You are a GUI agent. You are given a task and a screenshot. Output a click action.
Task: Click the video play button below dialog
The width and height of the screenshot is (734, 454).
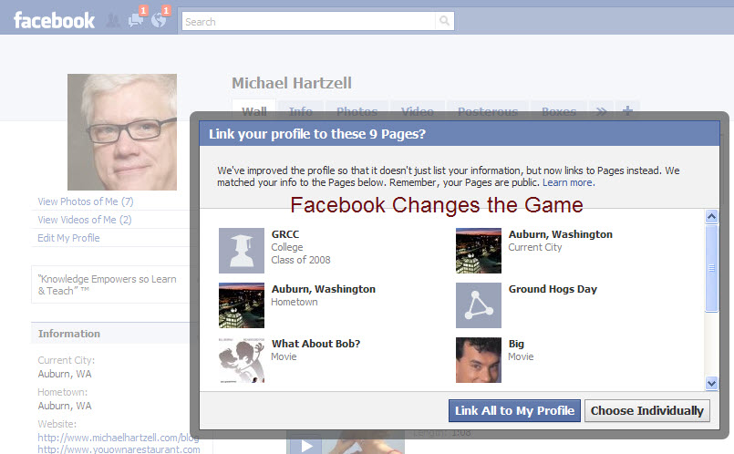coord(306,446)
